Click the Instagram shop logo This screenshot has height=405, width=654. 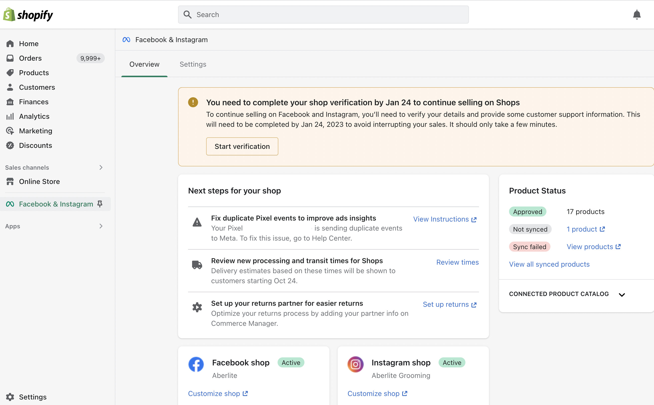tap(355, 364)
